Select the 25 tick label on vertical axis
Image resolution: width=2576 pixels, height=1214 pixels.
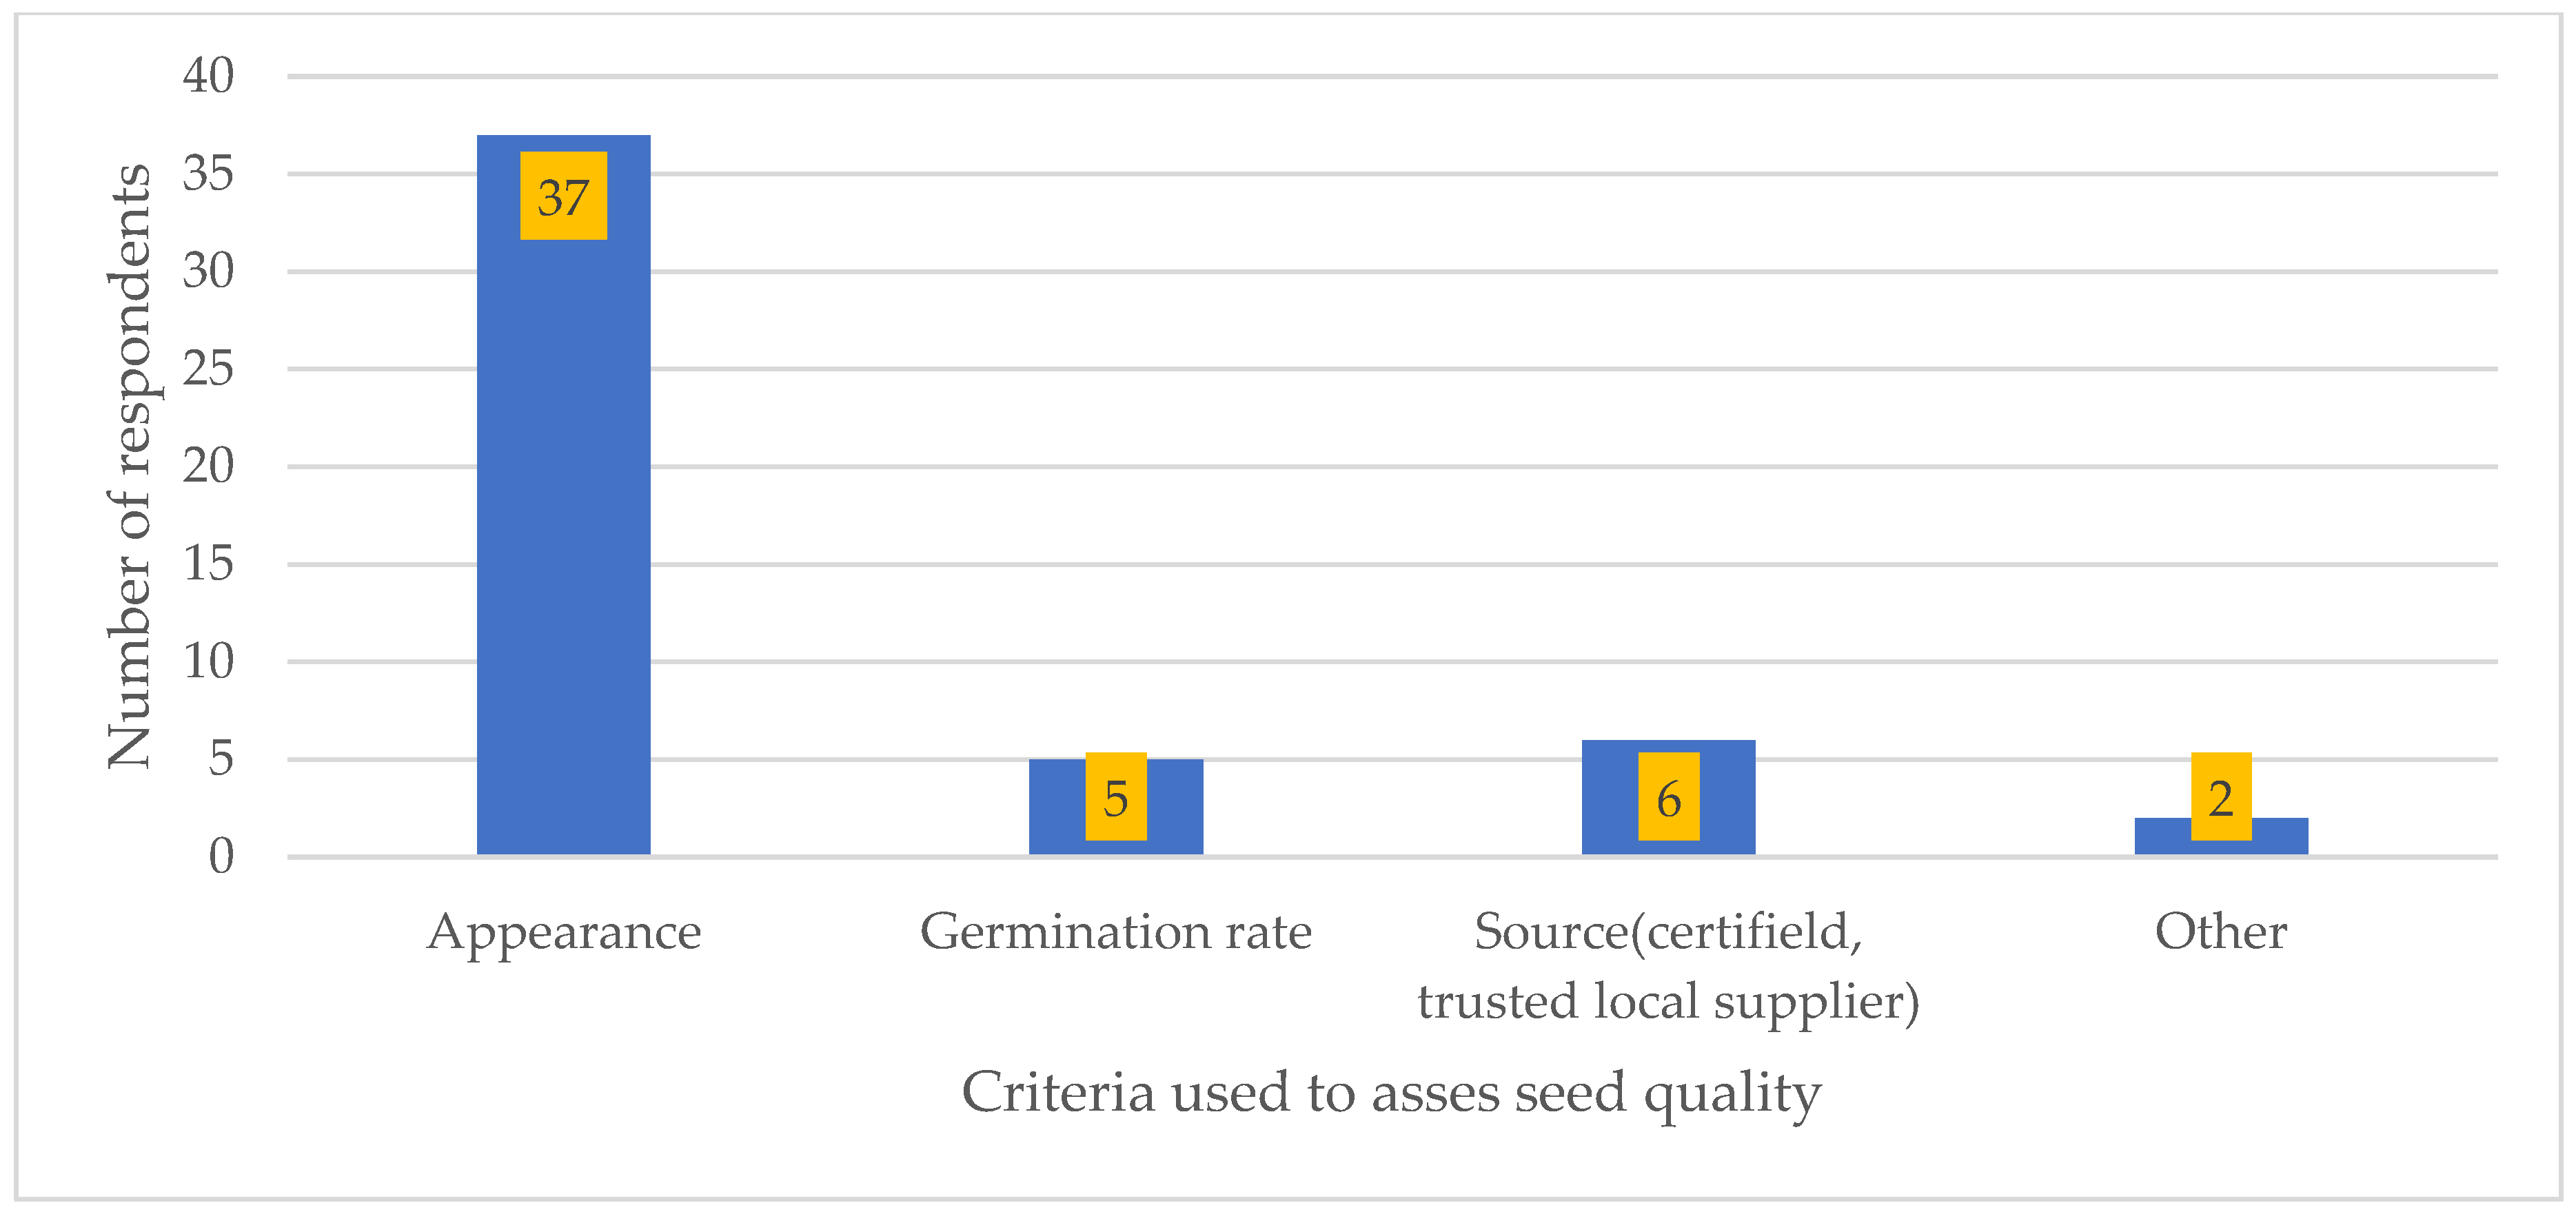pos(208,369)
